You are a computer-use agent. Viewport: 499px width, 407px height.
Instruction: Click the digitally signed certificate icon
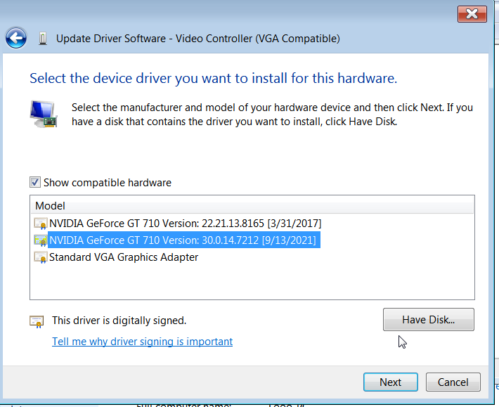pos(37,321)
